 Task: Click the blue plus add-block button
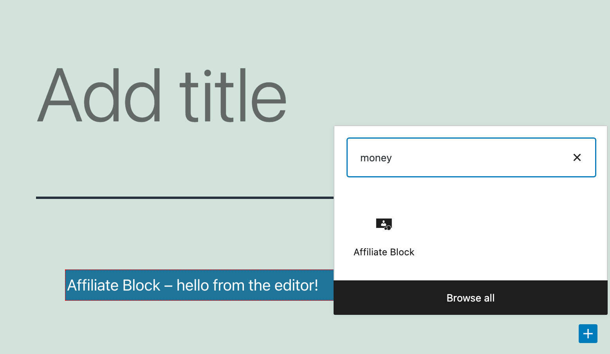[x=588, y=334]
